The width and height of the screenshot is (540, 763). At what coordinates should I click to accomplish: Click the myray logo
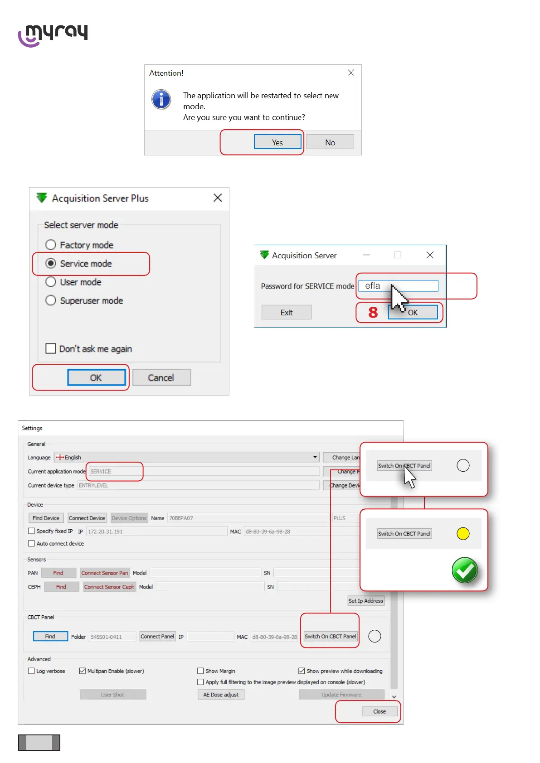click(x=53, y=35)
